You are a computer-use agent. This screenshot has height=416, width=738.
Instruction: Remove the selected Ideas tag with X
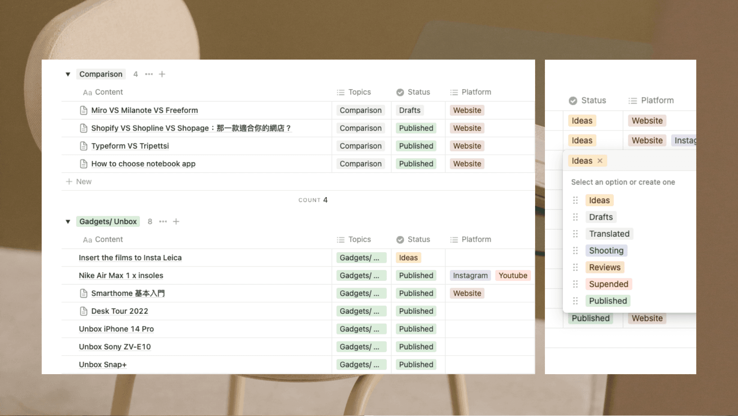[x=600, y=161]
